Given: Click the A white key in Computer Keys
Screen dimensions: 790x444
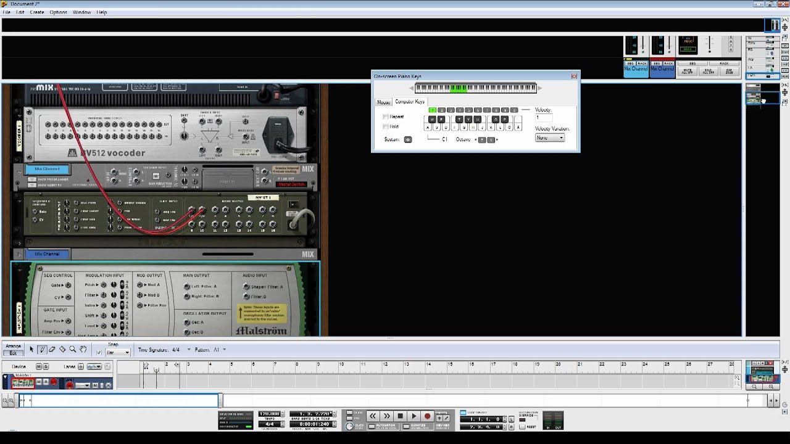Looking at the screenshot, I should (x=428, y=127).
